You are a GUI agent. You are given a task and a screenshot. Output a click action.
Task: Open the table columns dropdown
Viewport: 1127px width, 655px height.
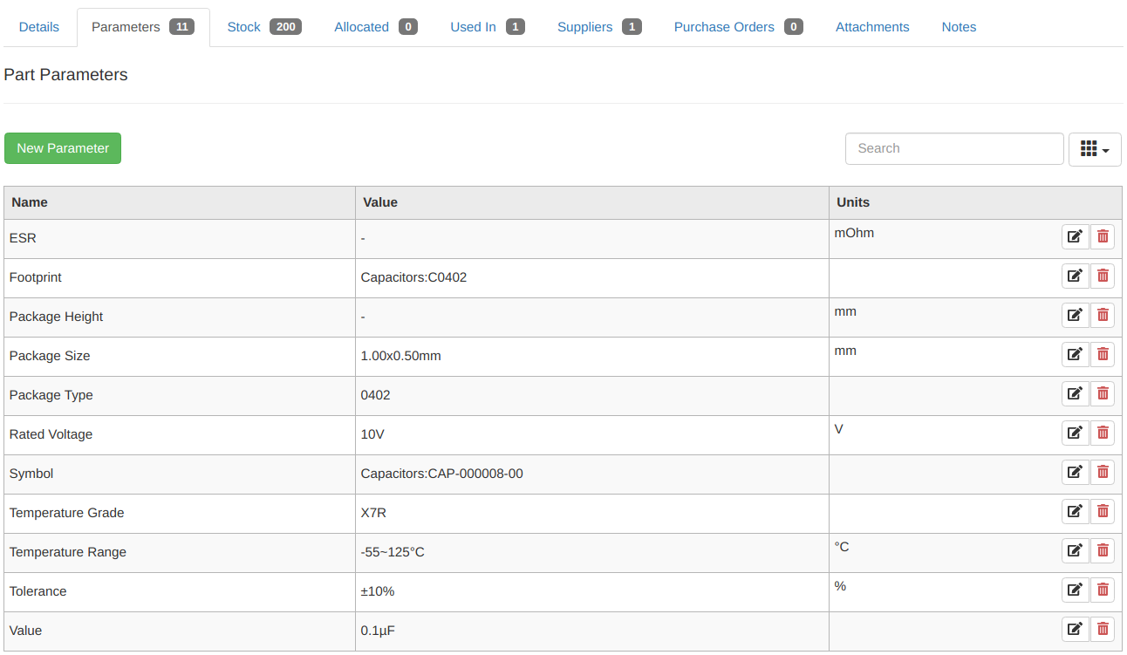click(x=1094, y=149)
